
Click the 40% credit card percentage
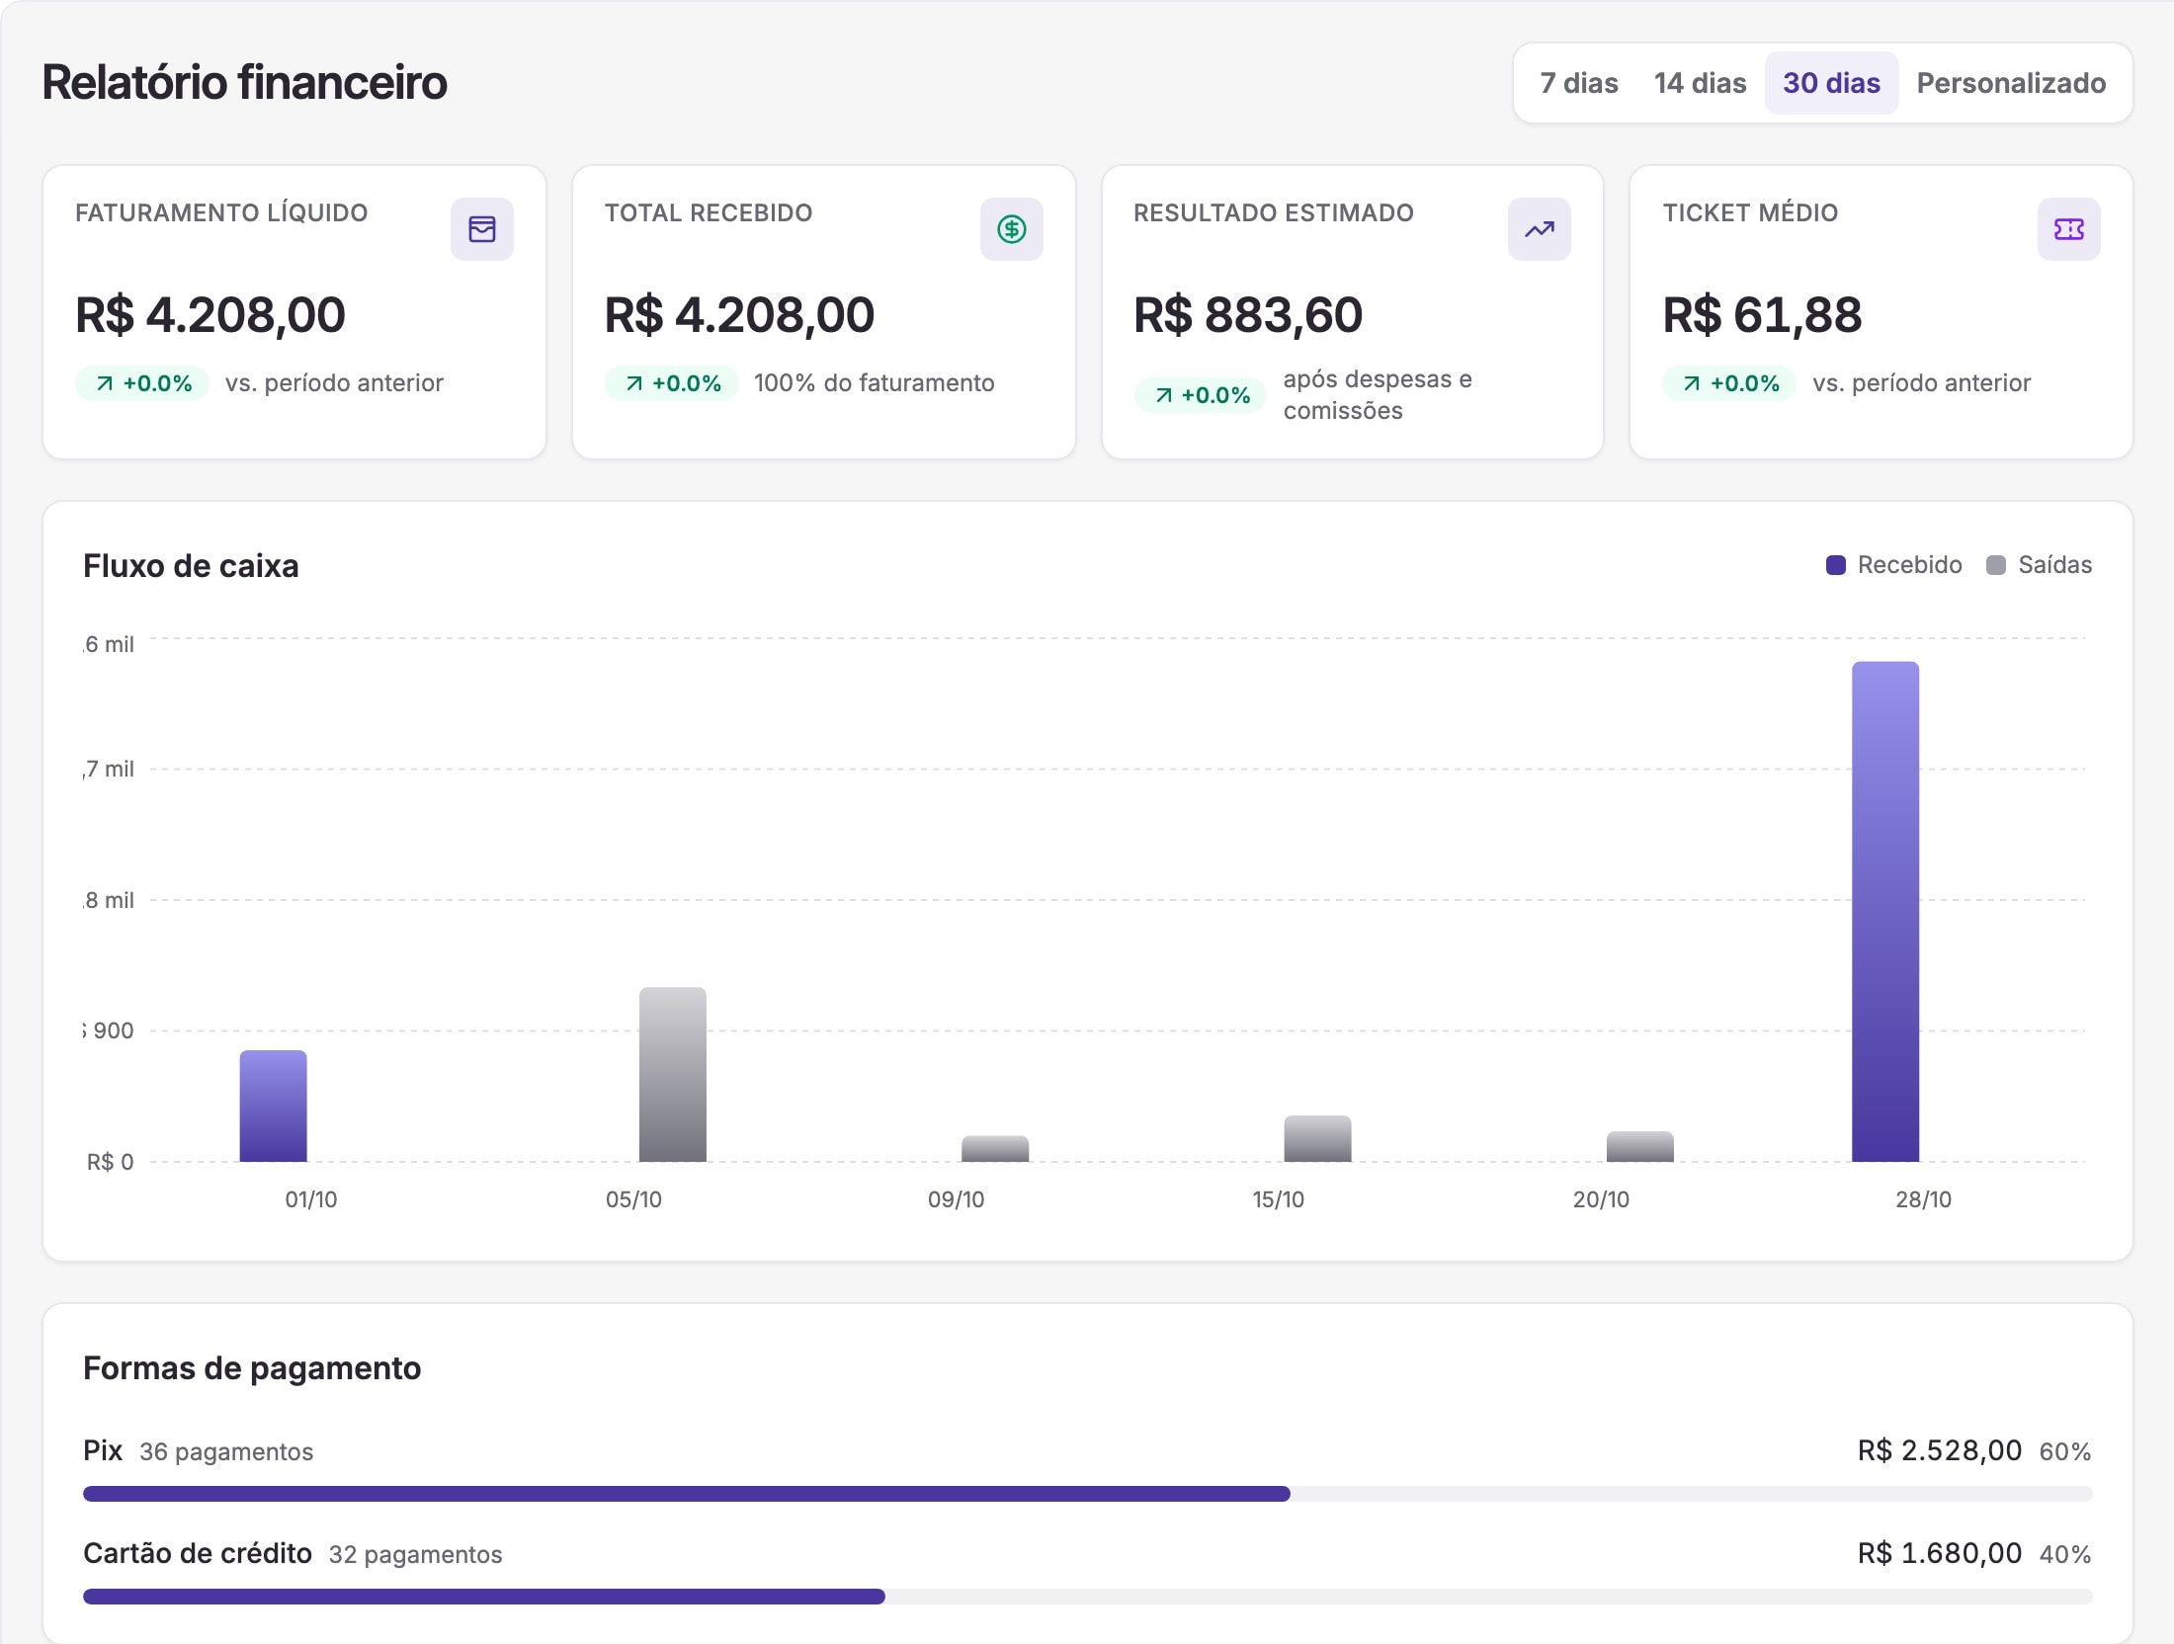click(x=2065, y=1554)
